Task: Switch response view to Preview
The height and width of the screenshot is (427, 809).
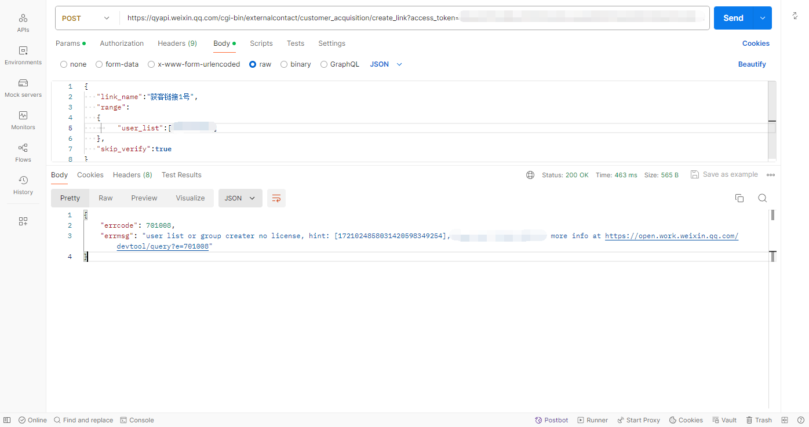Action: [144, 198]
